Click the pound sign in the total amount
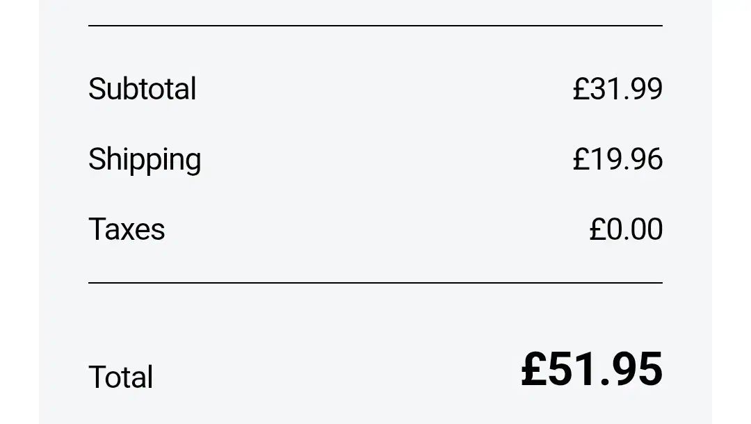Screen dimensions: 751x424 533,369
